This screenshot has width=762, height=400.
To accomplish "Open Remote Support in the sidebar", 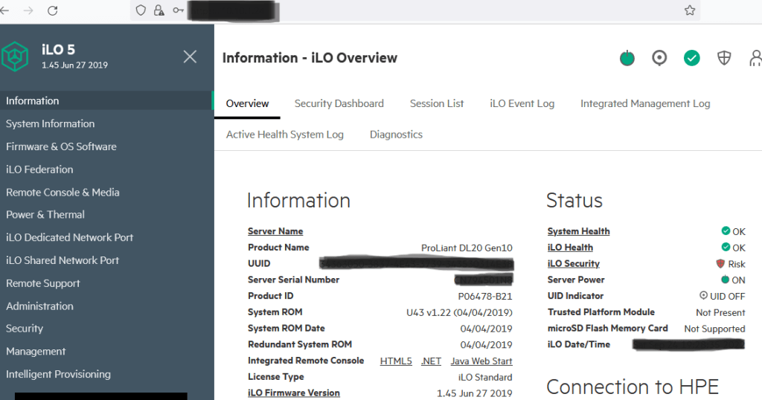I will click(42, 283).
